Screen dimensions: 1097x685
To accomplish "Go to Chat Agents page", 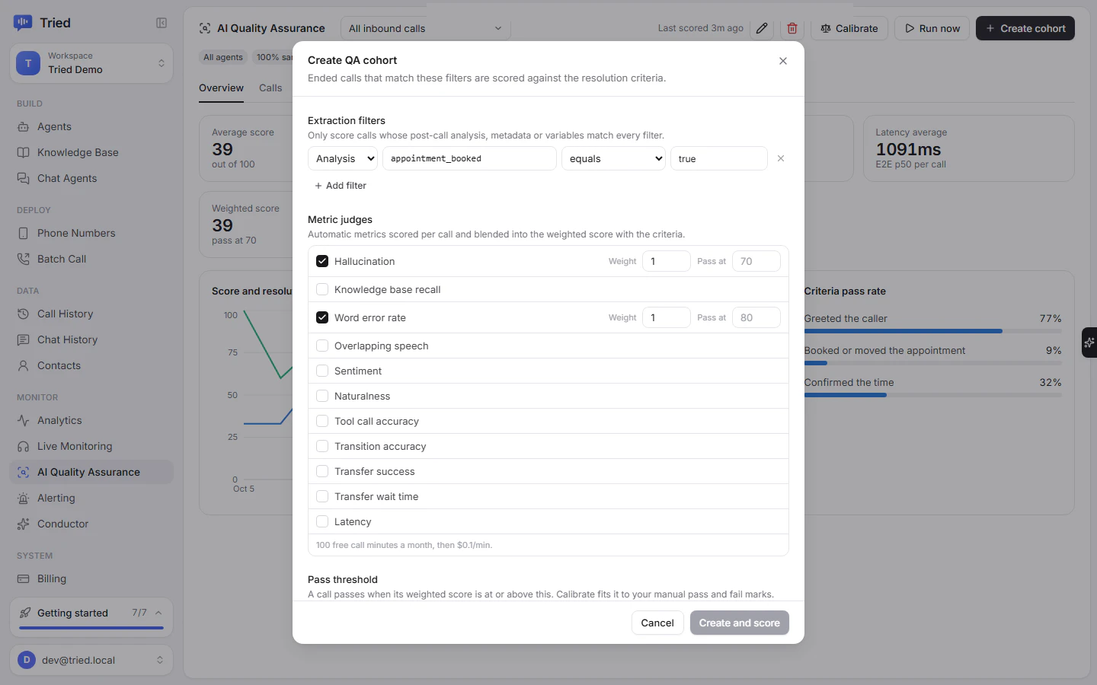I will pos(91,178).
